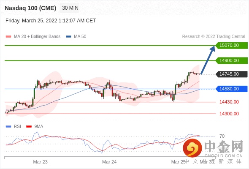Click the 14745.00 current price label
Viewport: 249px width, 169px height.
[232, 74]
